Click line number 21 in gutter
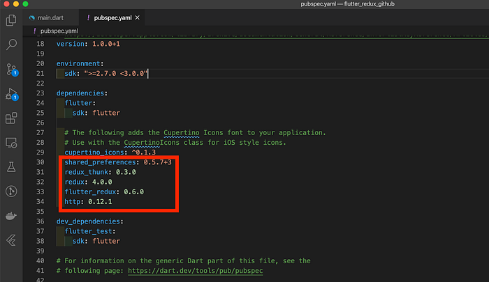 (41, 73)
